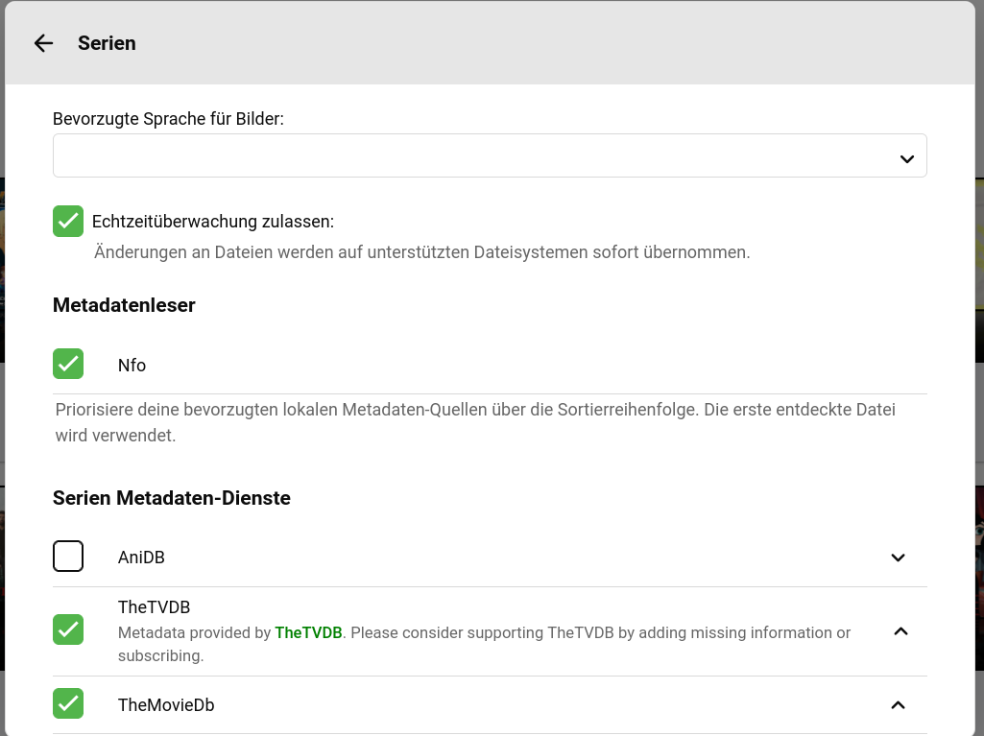Open the green TheTVDB link

[x=308, y=632]
